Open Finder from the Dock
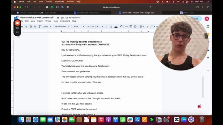Viewport: 223px width, 125px height. click(21, 120)
